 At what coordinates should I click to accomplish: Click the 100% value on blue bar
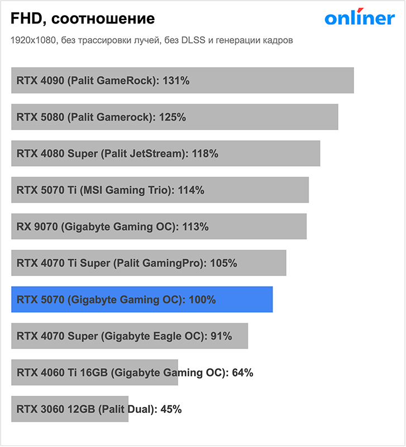pyautogui.click(x=202, y=299)
